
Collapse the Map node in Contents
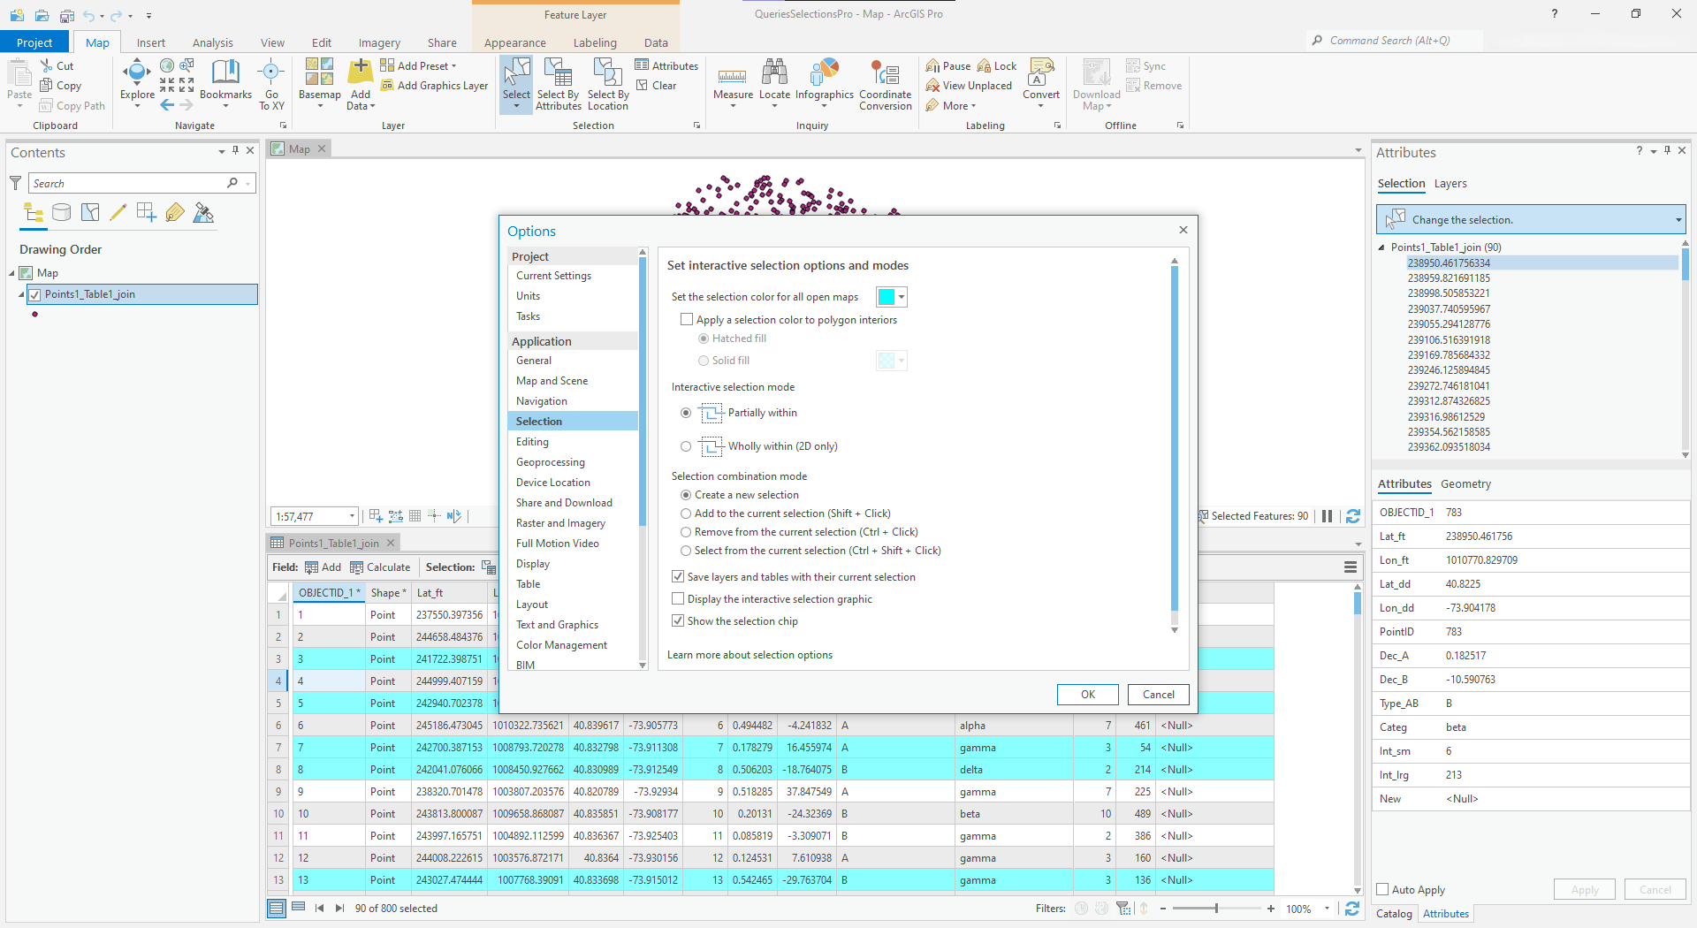(12, 273)
